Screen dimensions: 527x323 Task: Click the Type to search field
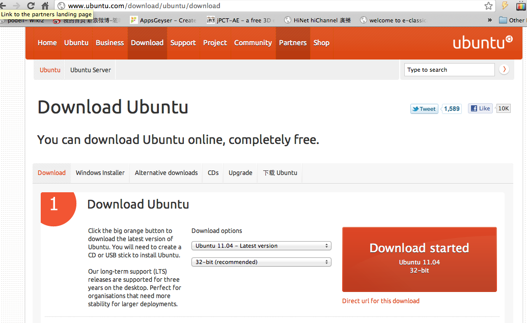(450, 70)
